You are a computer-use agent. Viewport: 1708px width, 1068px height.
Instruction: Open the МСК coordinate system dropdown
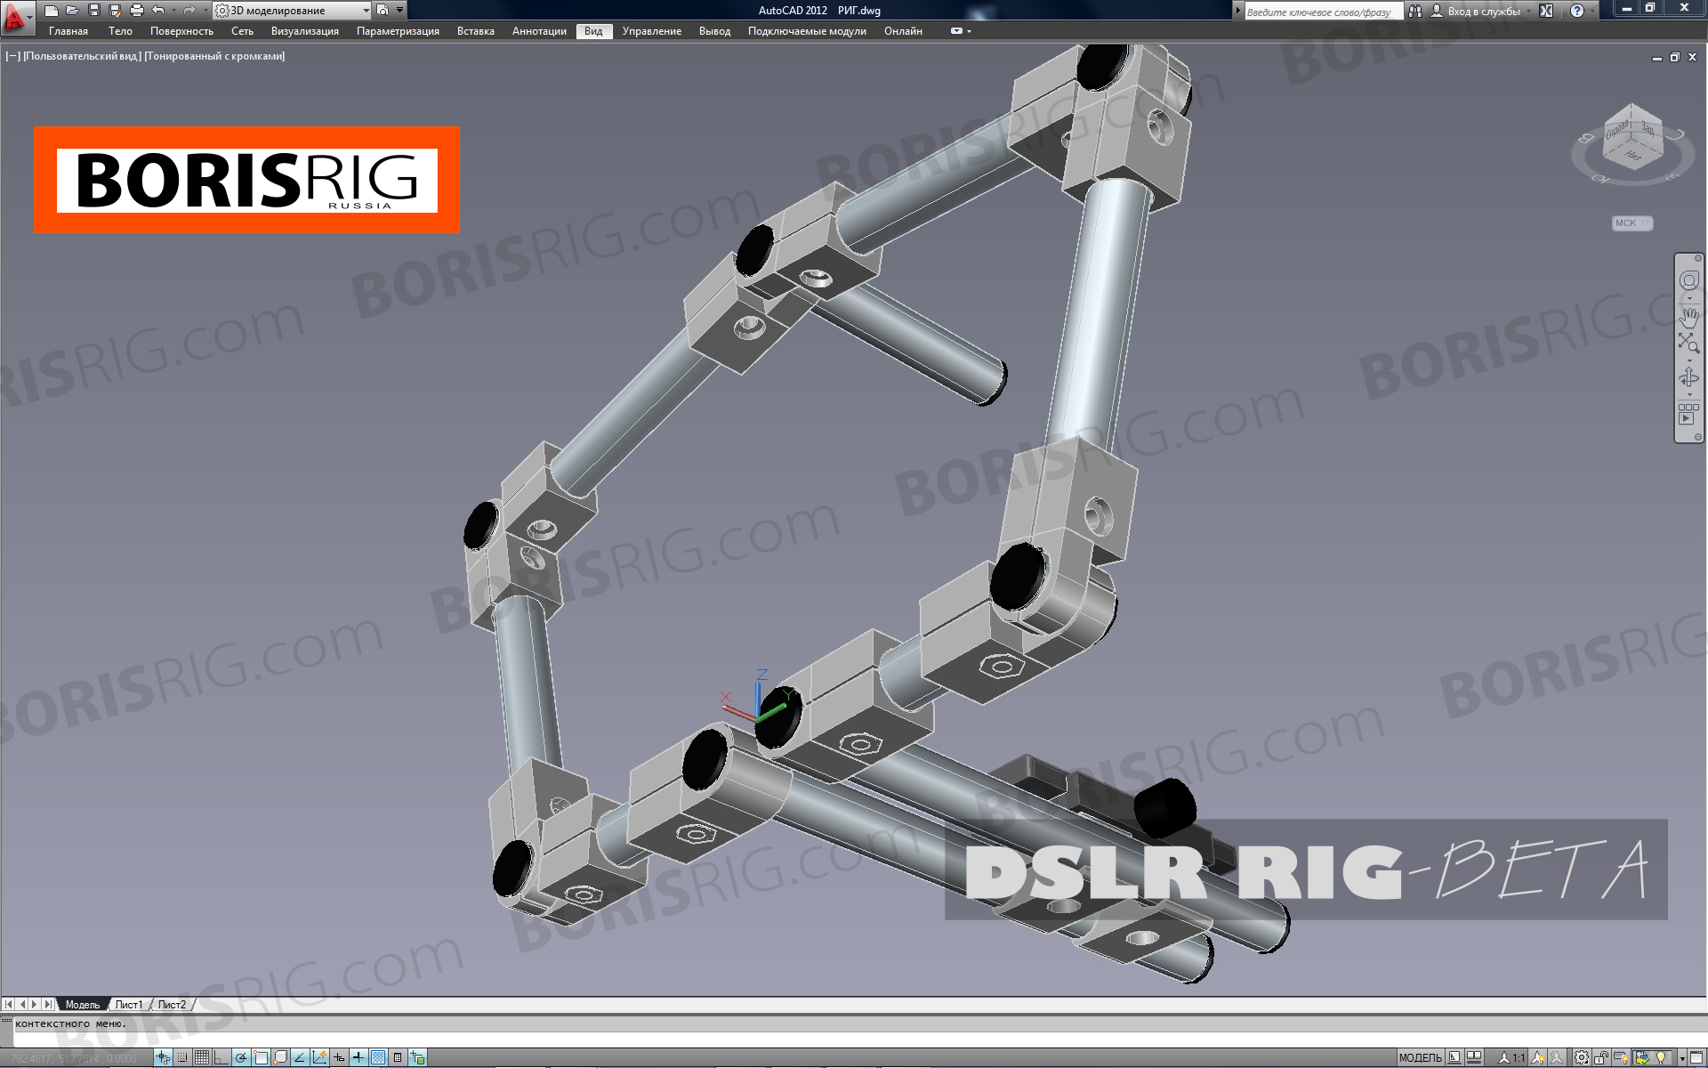(1632, 223)
